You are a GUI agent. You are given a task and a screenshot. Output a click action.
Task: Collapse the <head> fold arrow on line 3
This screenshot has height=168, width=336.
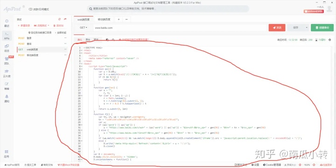click(x=82, y=53)
